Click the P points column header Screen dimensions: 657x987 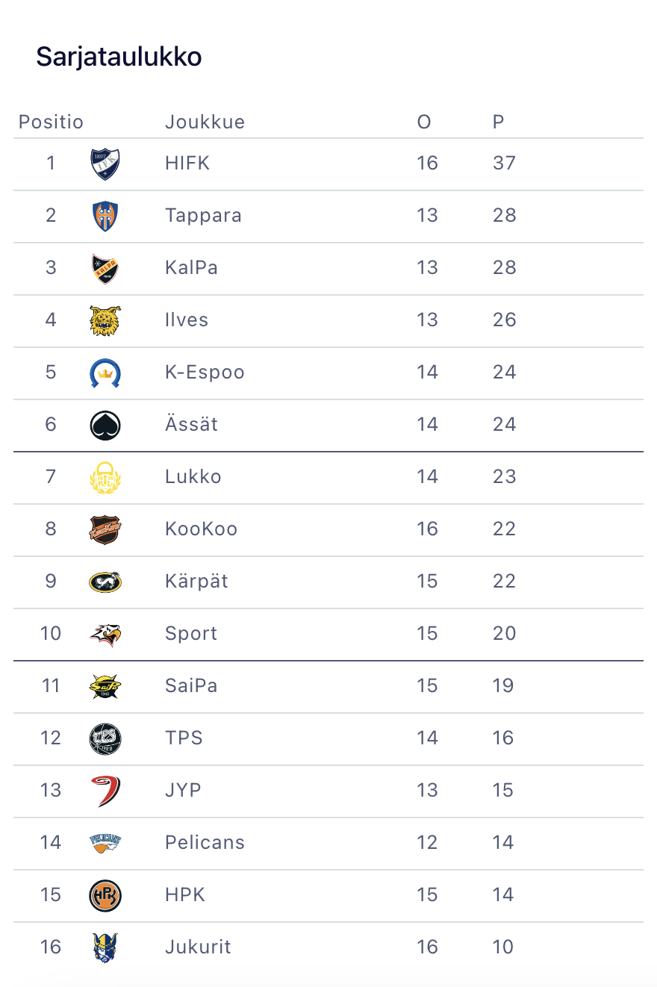point(498,122)
